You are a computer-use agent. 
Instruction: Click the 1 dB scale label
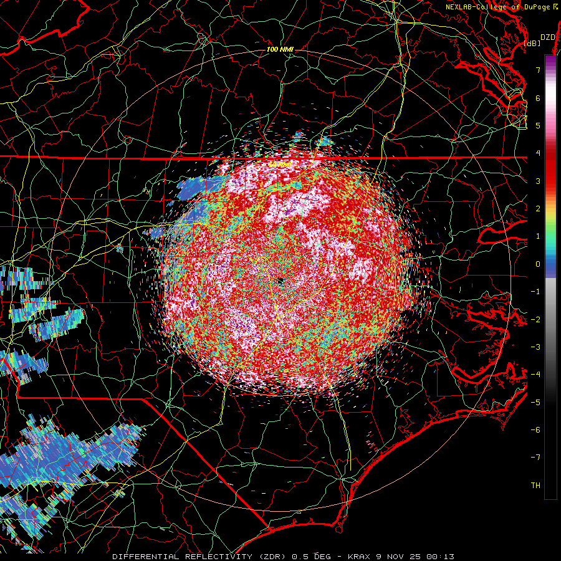click(x=538, y=236)
